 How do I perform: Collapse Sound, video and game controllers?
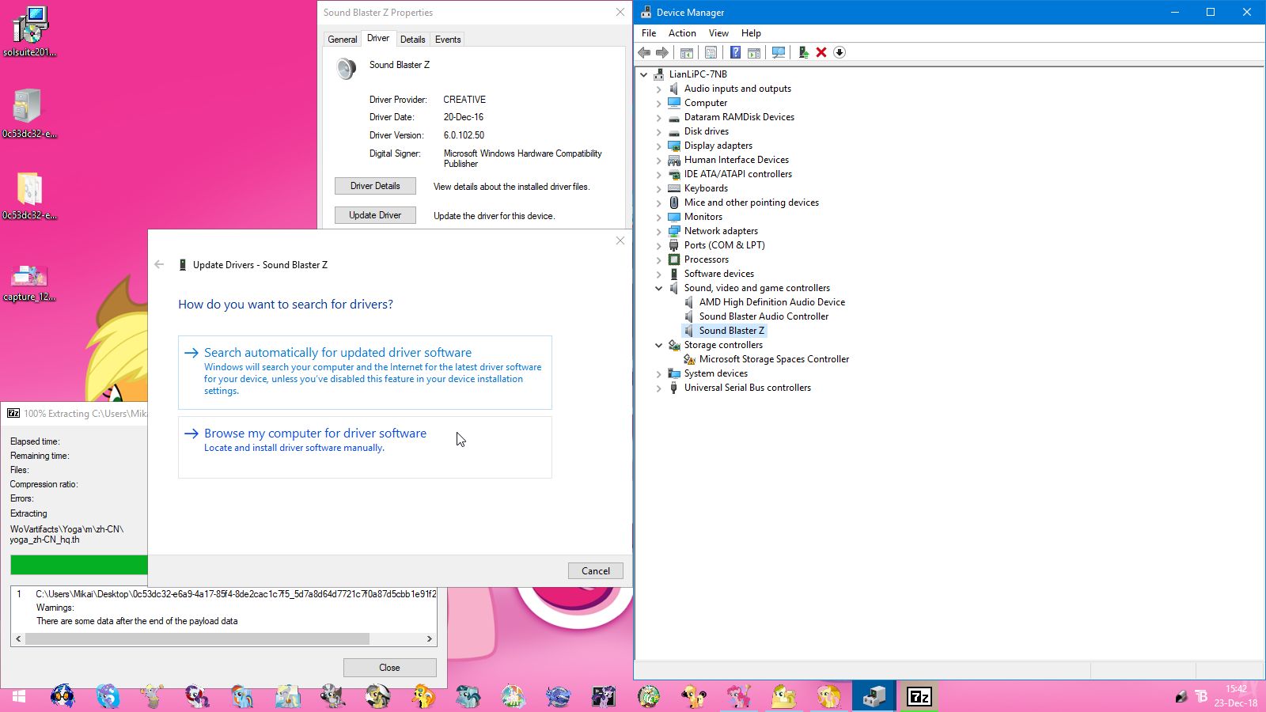tap(658, 288)
